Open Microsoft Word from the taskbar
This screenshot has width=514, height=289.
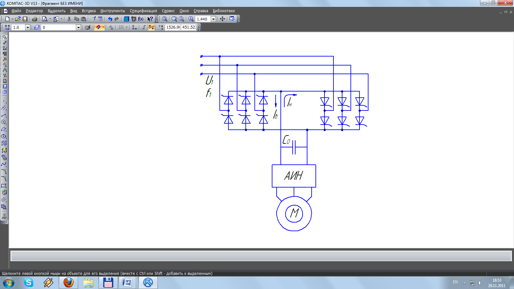tap(128, 283)
